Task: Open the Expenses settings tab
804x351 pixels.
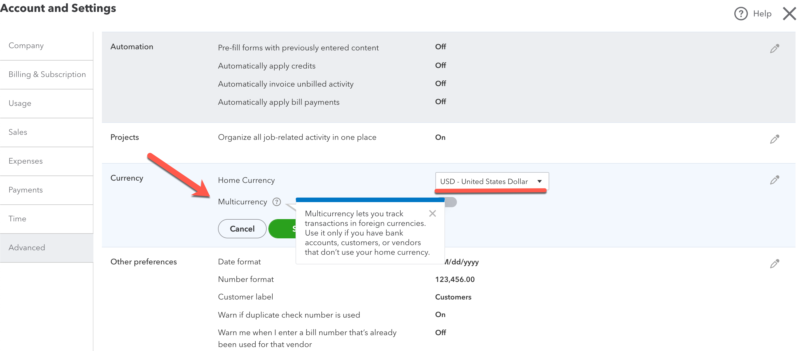Action: coord(25,161)
